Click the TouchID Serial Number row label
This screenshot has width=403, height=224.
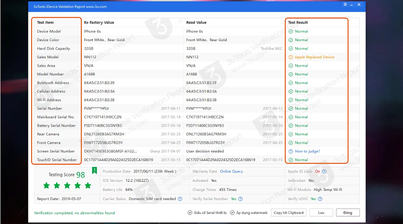(57, 160)
